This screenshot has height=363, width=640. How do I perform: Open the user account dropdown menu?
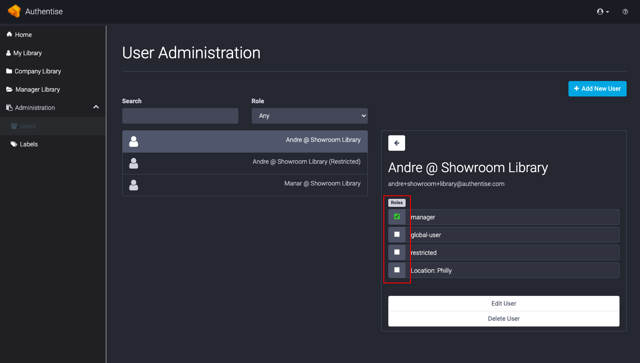pos(603,12)
